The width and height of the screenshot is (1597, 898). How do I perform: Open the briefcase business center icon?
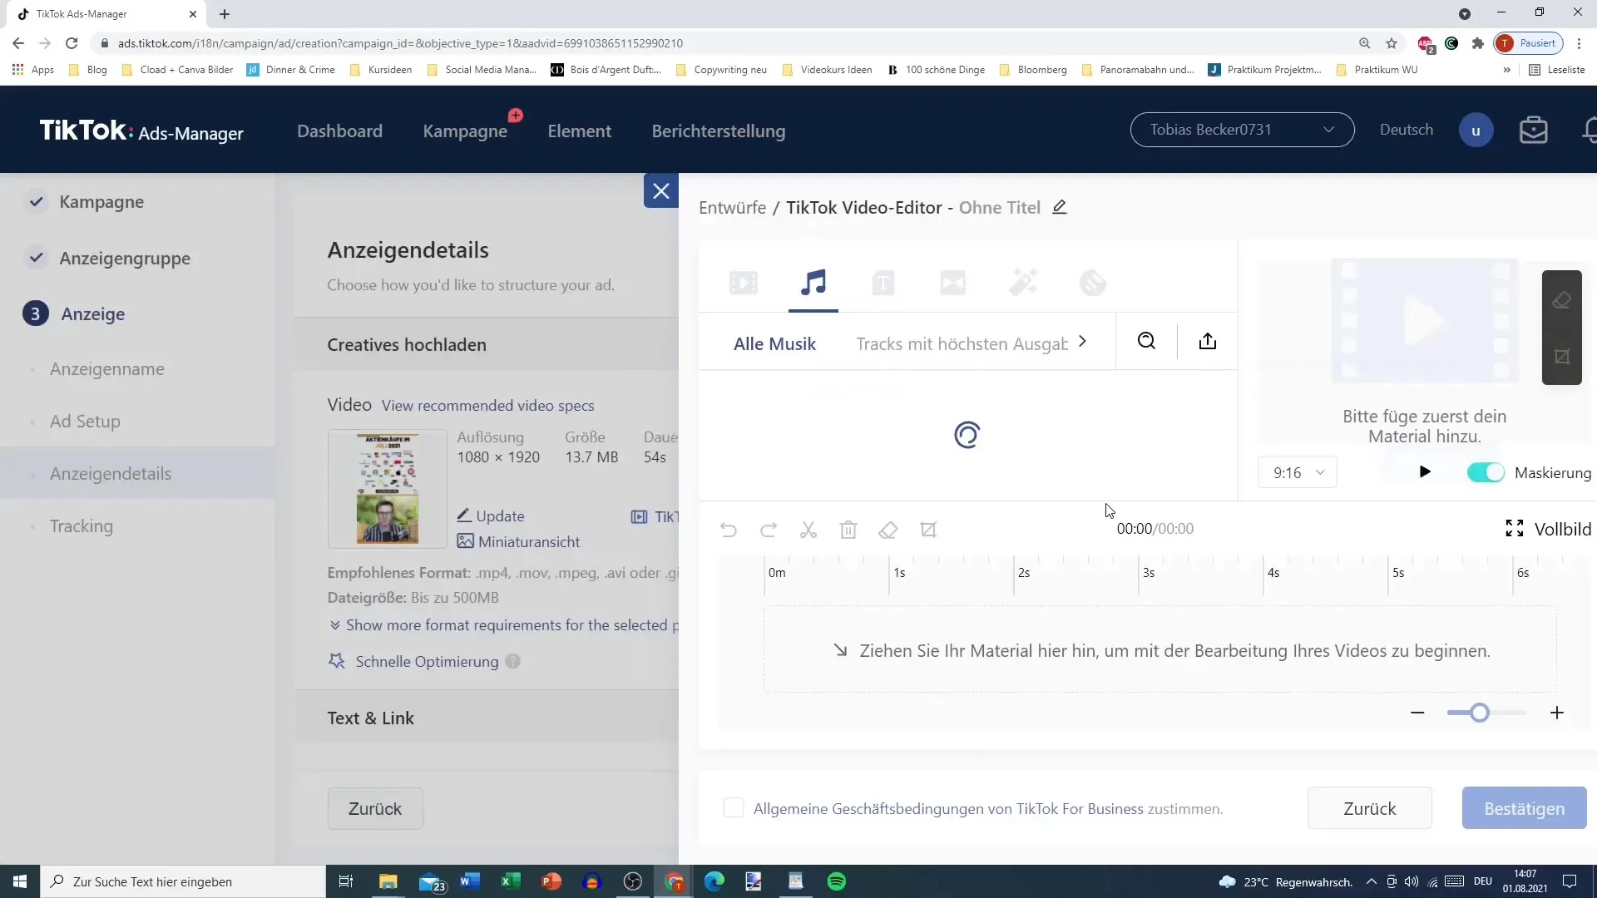(1534, 131)
